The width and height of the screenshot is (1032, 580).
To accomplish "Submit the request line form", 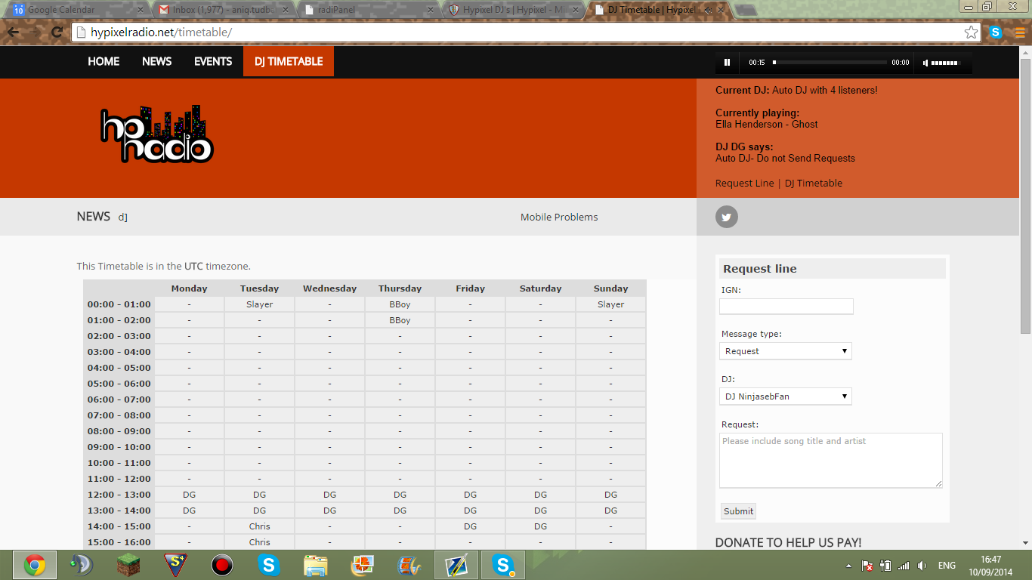I will [738, 511].
